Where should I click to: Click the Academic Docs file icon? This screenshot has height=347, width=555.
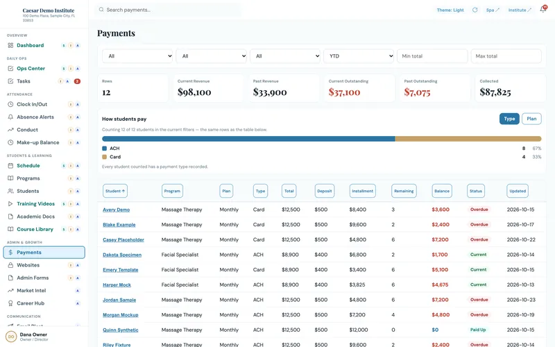click(x=10, y=217)
